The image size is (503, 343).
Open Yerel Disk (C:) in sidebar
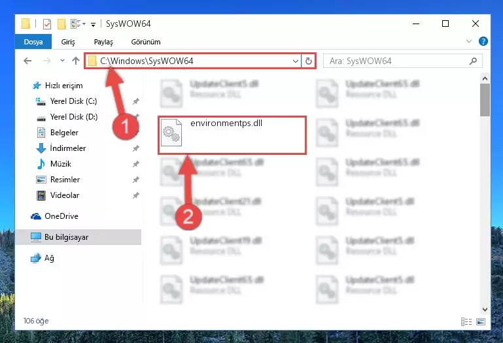pyautogui.click(x=73, y=101)
